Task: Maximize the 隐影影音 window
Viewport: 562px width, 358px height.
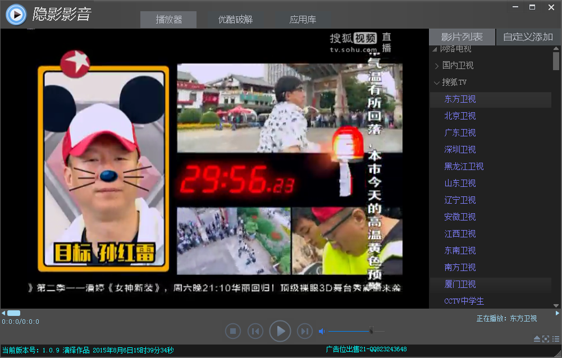Action: [x=532, y=7]
